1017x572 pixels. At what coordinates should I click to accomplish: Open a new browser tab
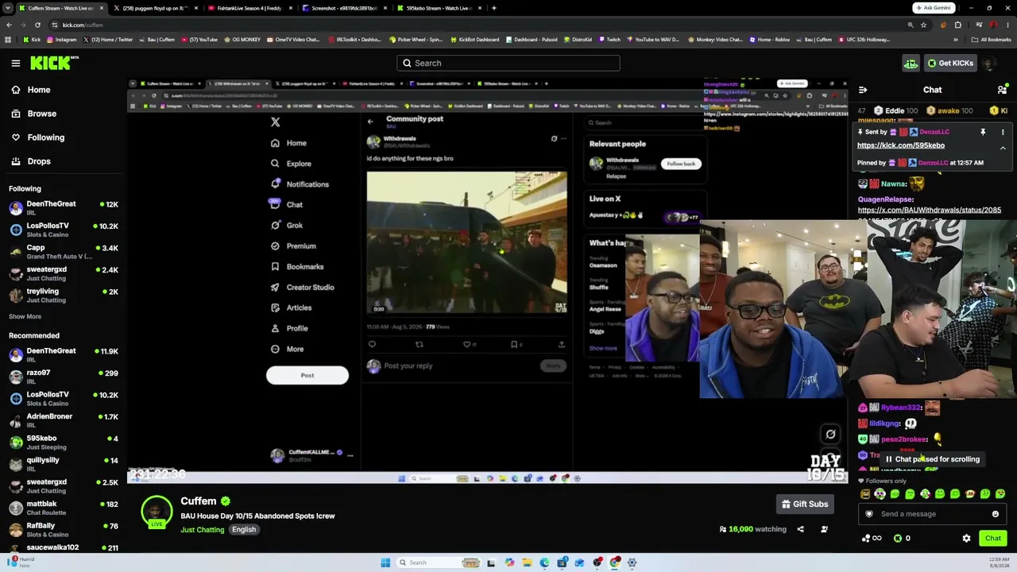[x=493, y=8]
